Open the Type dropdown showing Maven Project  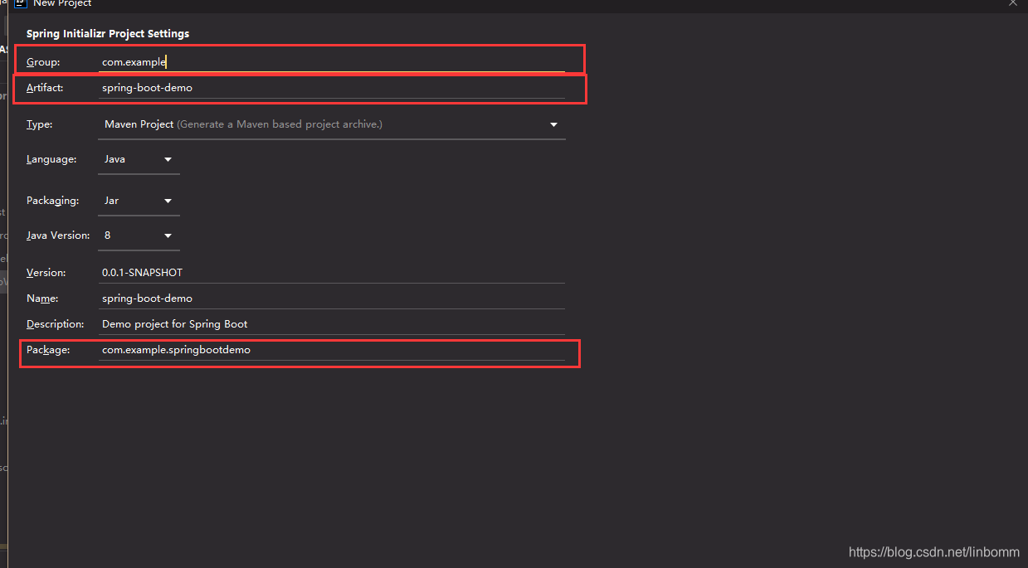[x=331, y=124]
